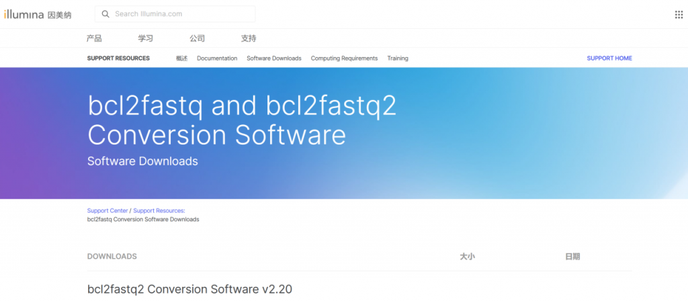The image size is (688, 301).
Task: Open the Computing Requirements tab
Action: click(344, 58)
